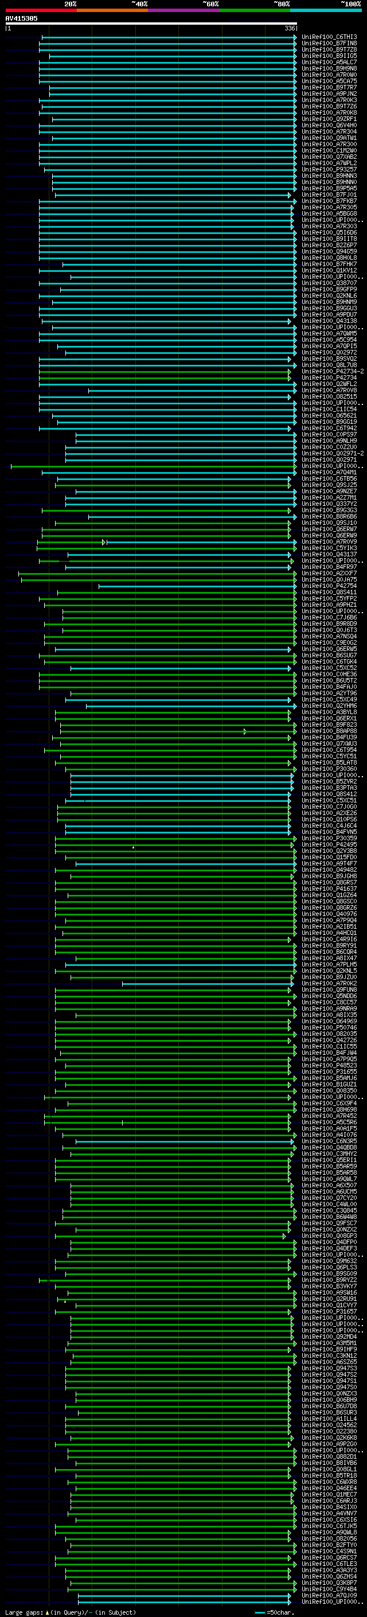Open hit UniRef100_B9IIG5
This screenshot has height=1617, width=367.
[x=329, y=56]
